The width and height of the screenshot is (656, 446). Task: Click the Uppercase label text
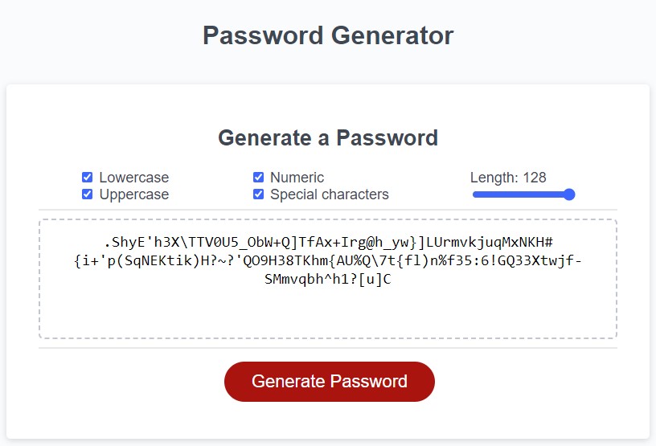(x=133, y=194)
